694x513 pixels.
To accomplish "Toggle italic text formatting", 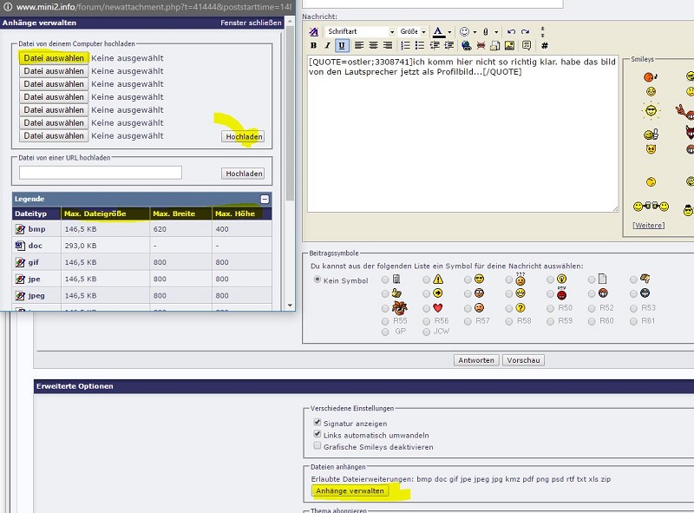I will [327, 45].
